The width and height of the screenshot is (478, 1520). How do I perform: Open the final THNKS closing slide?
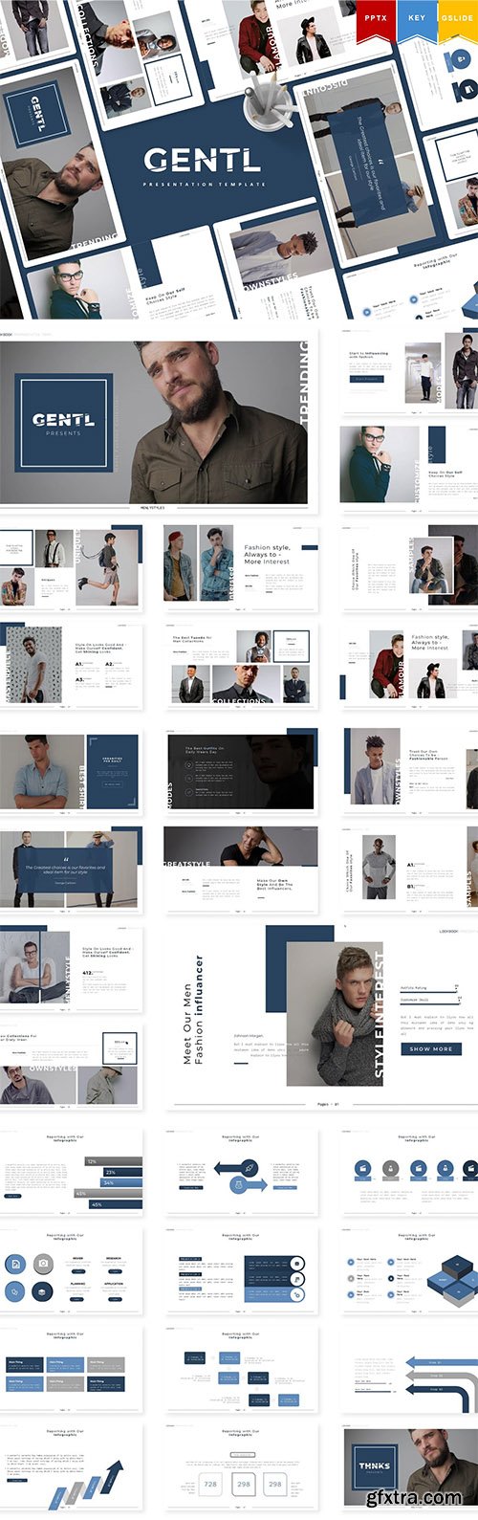411,1468
